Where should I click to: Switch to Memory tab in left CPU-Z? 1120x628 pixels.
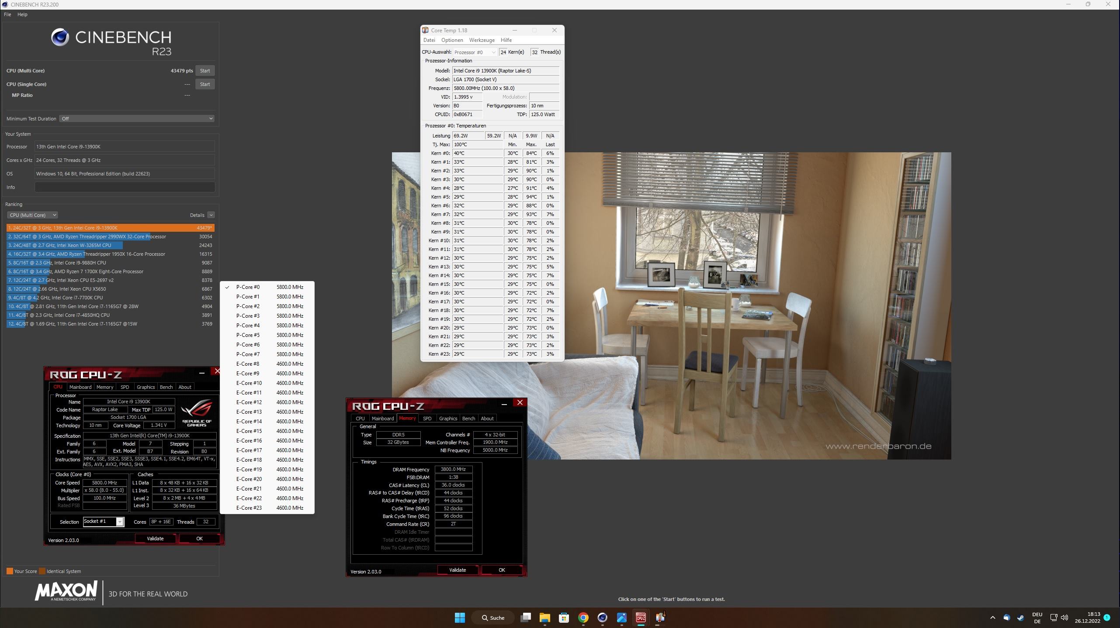(105, 387)
